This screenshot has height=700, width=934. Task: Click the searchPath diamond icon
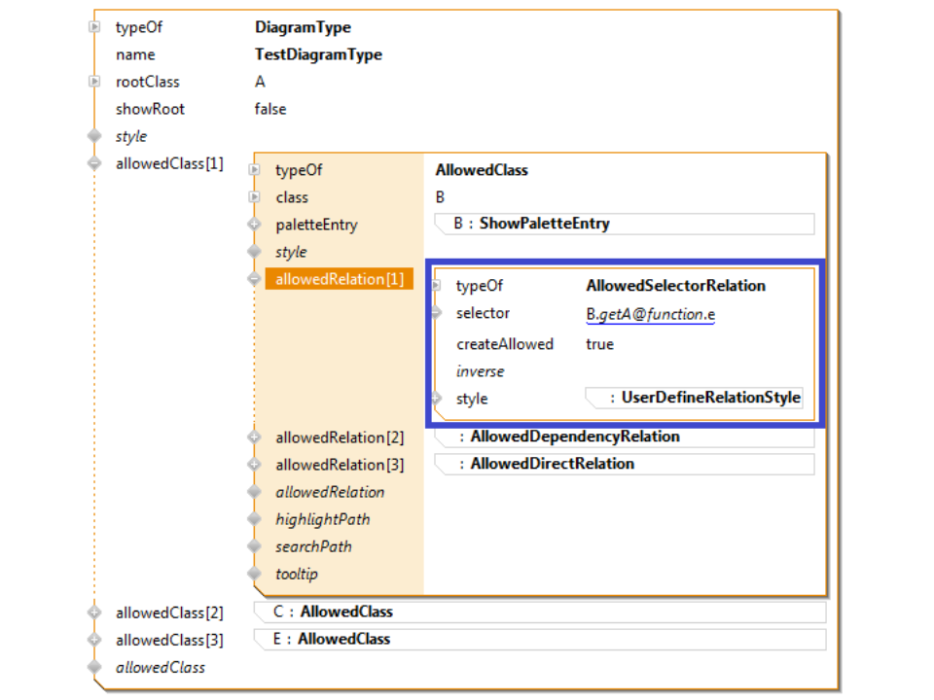(255, 546)
